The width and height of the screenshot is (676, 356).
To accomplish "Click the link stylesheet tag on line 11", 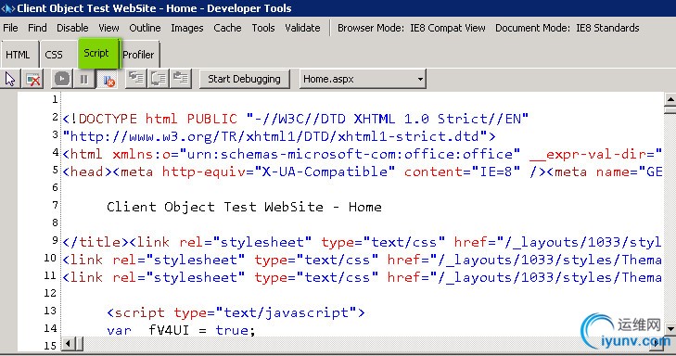I will coord(363,277).
